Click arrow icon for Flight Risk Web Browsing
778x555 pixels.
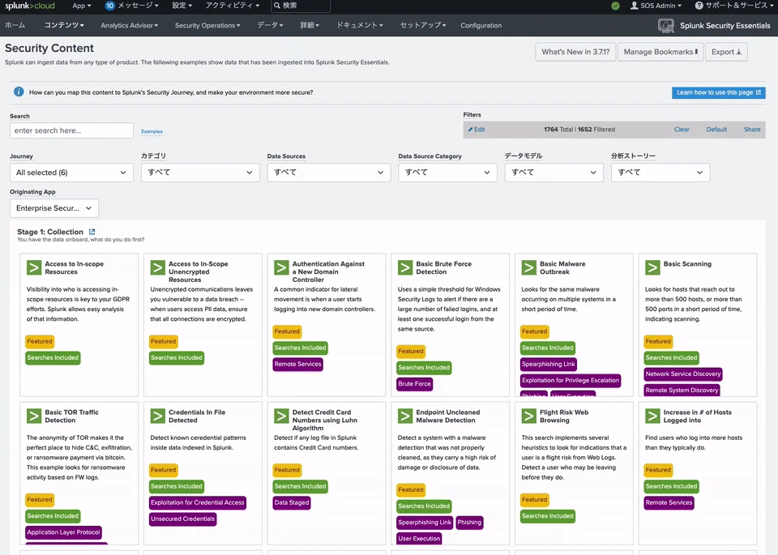pyautogui.click(x=529, y=416)
